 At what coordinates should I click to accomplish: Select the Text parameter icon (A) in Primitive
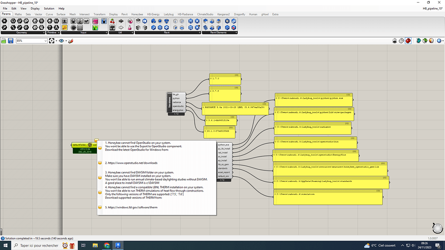[x=56, y=27]
